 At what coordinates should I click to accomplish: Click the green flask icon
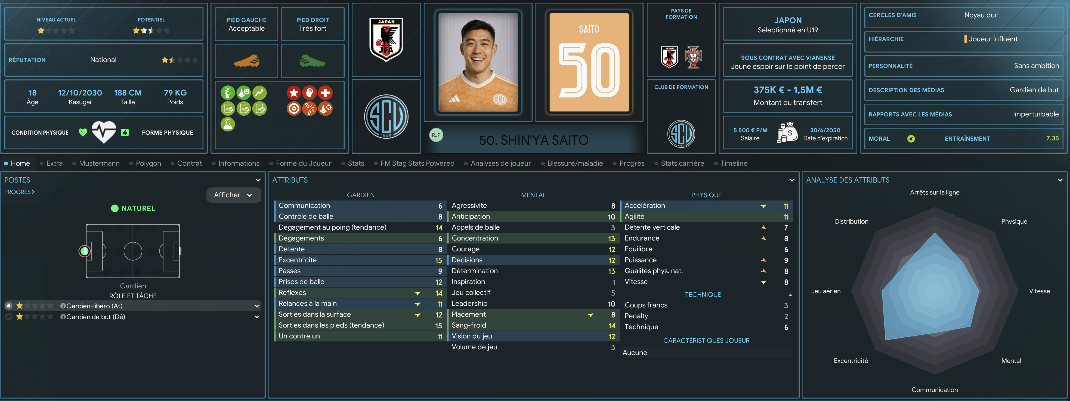pos(228,124)
